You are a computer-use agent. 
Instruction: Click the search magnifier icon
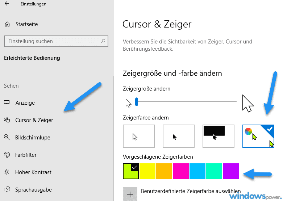tap(103, 41)
